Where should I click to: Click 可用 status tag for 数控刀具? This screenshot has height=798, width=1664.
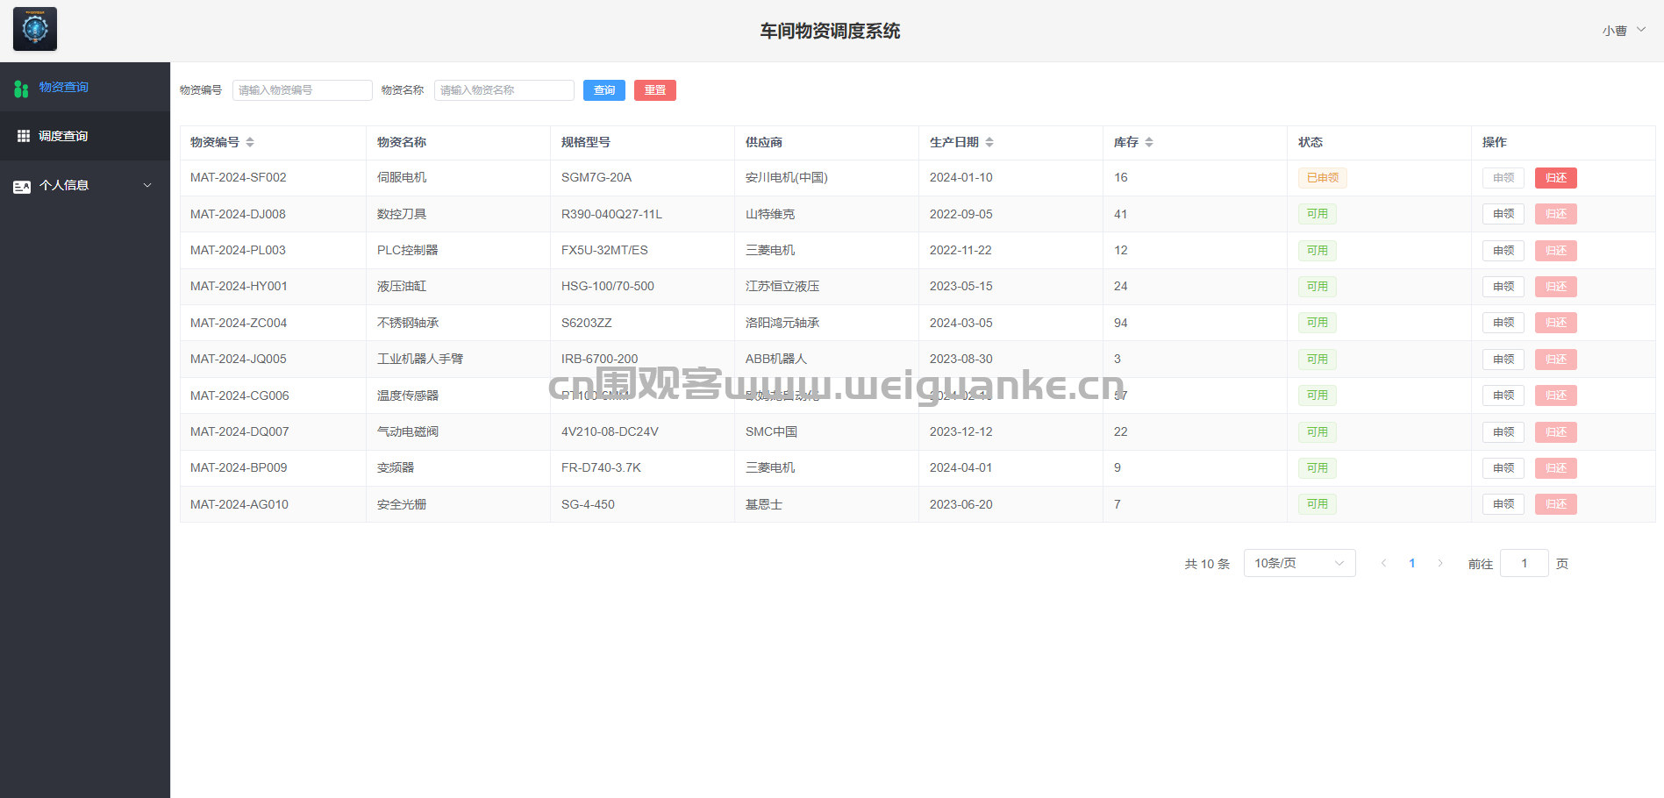(1318, 214)
